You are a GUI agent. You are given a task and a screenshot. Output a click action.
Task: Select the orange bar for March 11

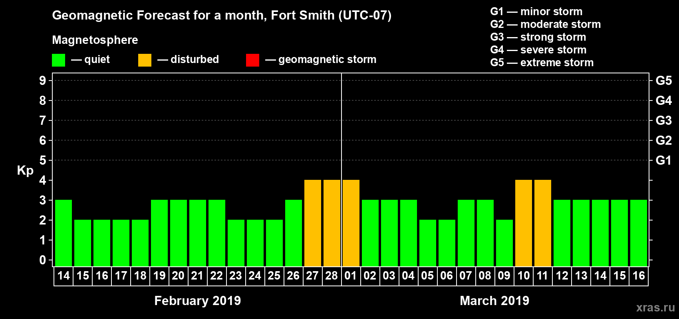[543, 223]
